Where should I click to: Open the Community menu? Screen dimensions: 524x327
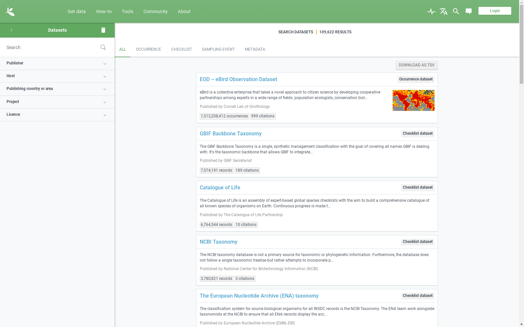coord(156,11)
